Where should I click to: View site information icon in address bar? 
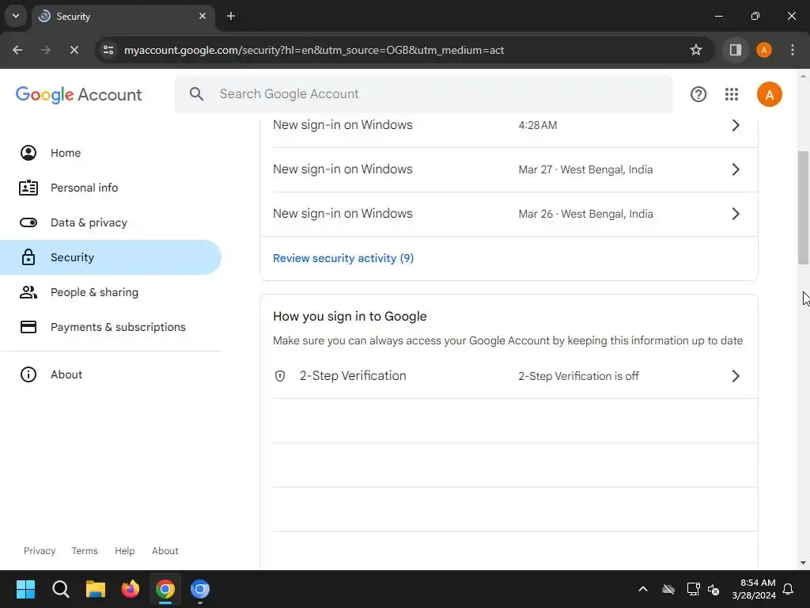(108, 50)
